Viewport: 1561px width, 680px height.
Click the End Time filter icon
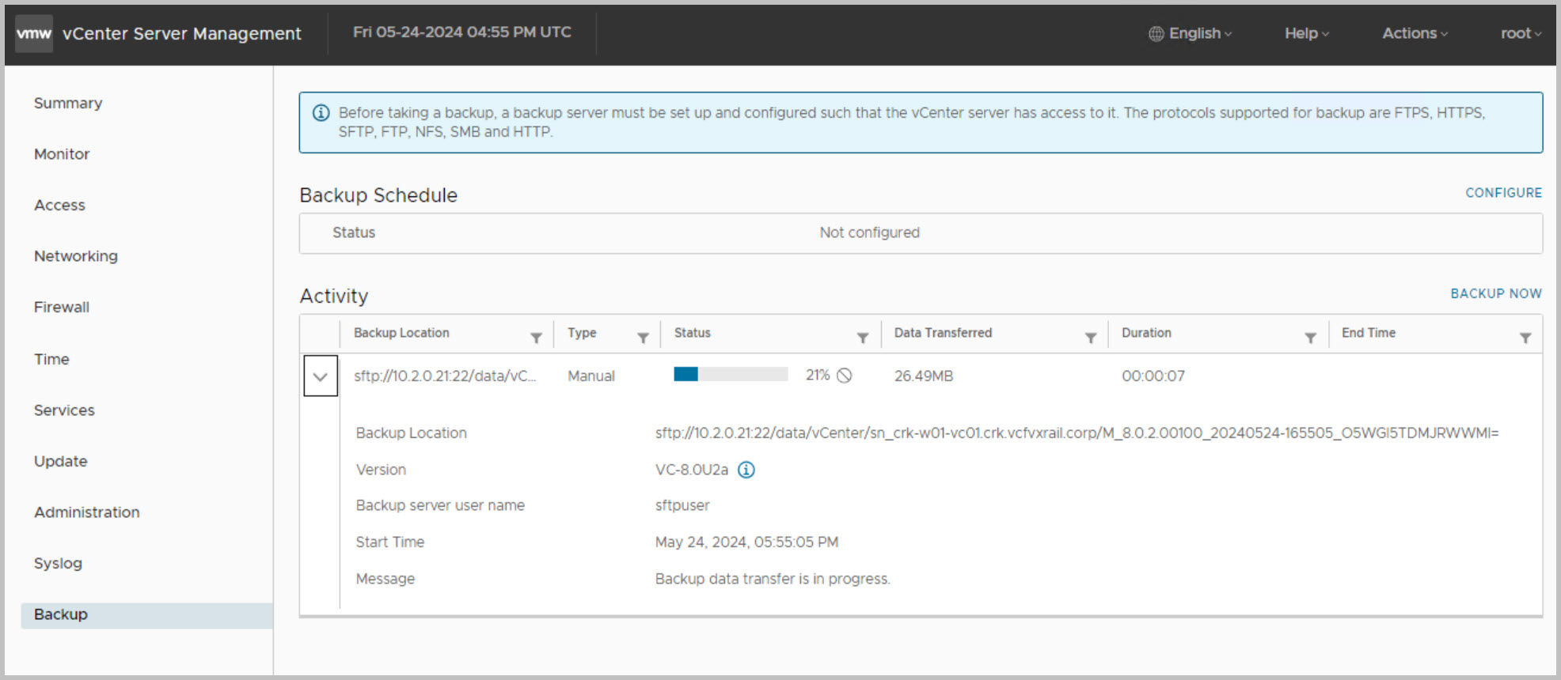pyautogui.click(x=1525, y=338)
